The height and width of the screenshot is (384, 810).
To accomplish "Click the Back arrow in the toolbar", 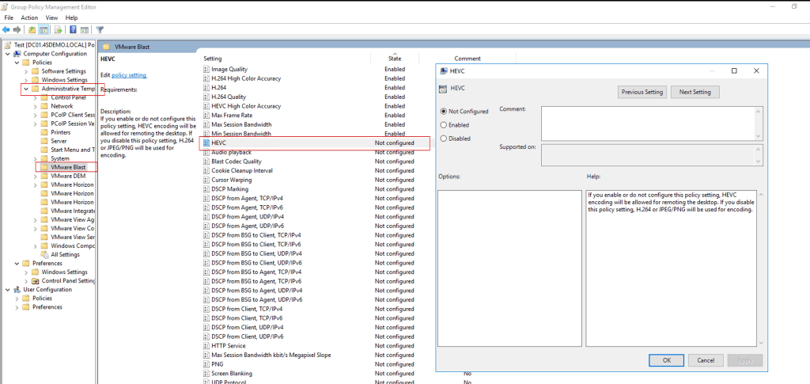I will tap(7, 30).
